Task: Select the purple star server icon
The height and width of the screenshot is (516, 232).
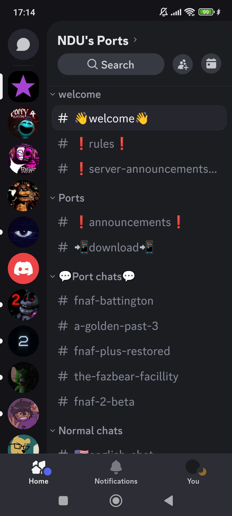Action: point(23,86)
